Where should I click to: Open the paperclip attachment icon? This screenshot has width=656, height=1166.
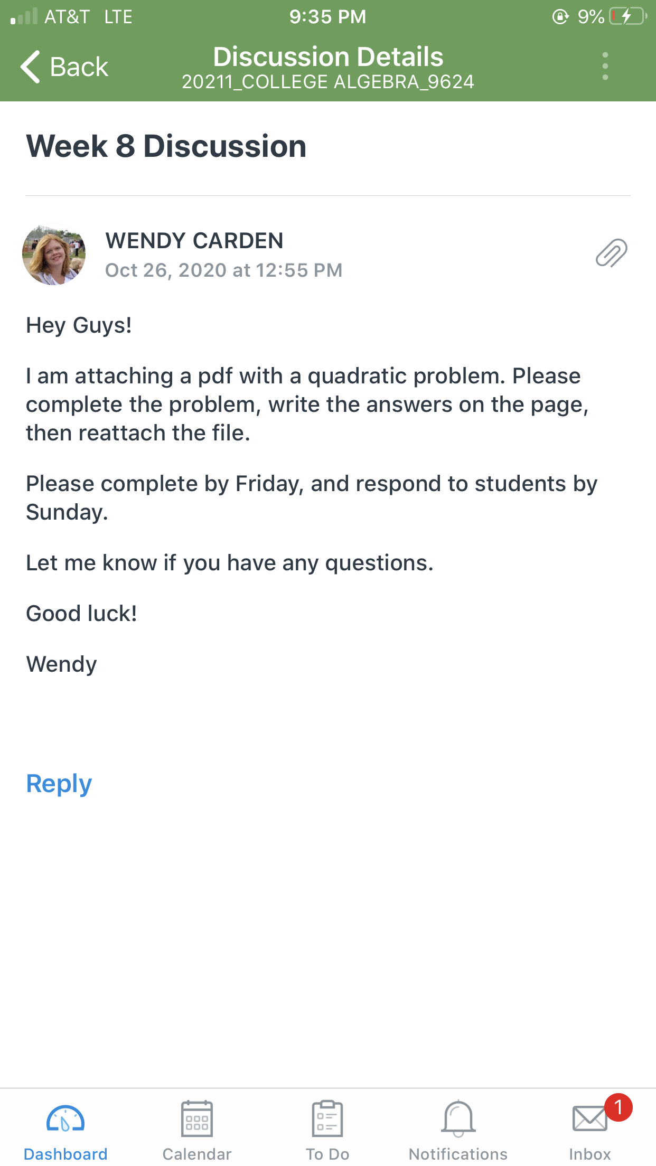coord(612,253)
